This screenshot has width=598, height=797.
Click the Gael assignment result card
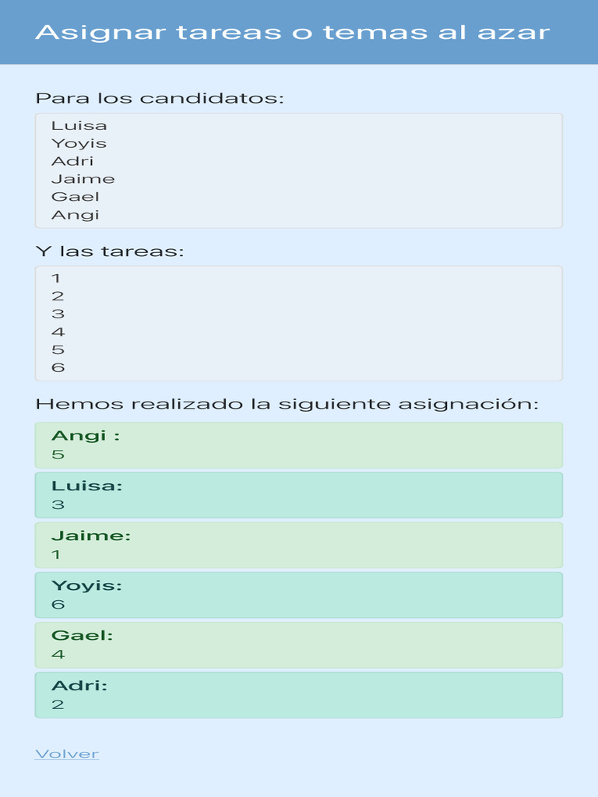click(x=298, y=645)
